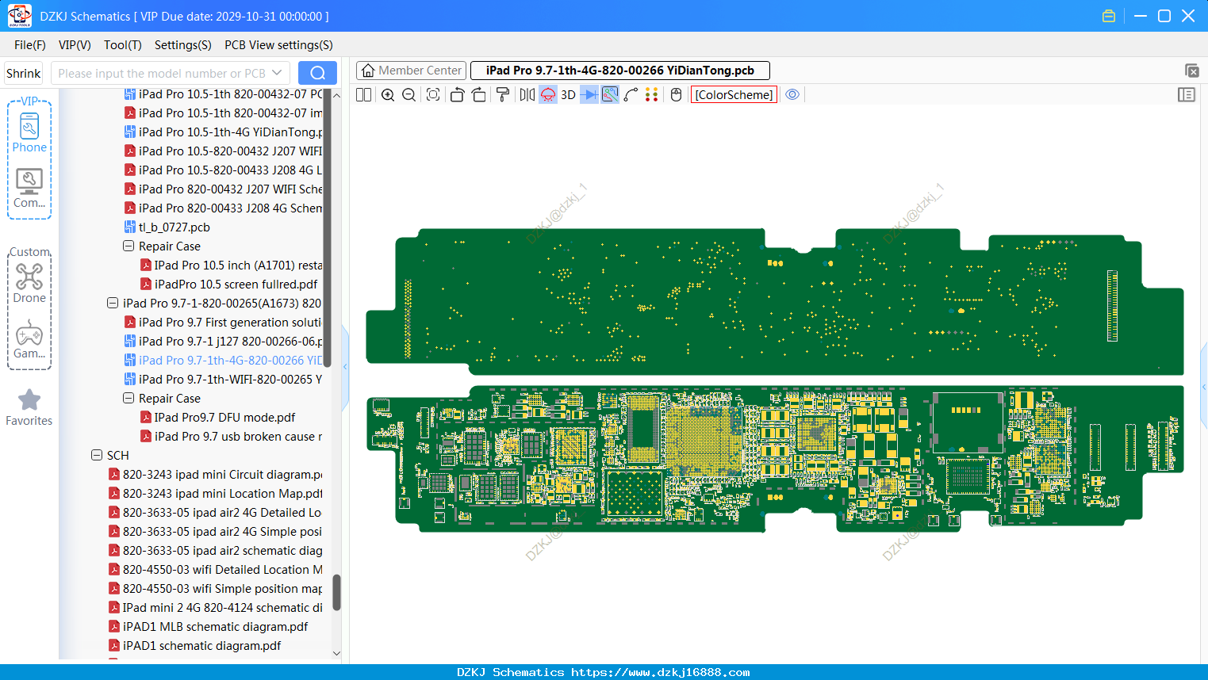
Task: Open the right side panel icon
Action: [1187, 94]
